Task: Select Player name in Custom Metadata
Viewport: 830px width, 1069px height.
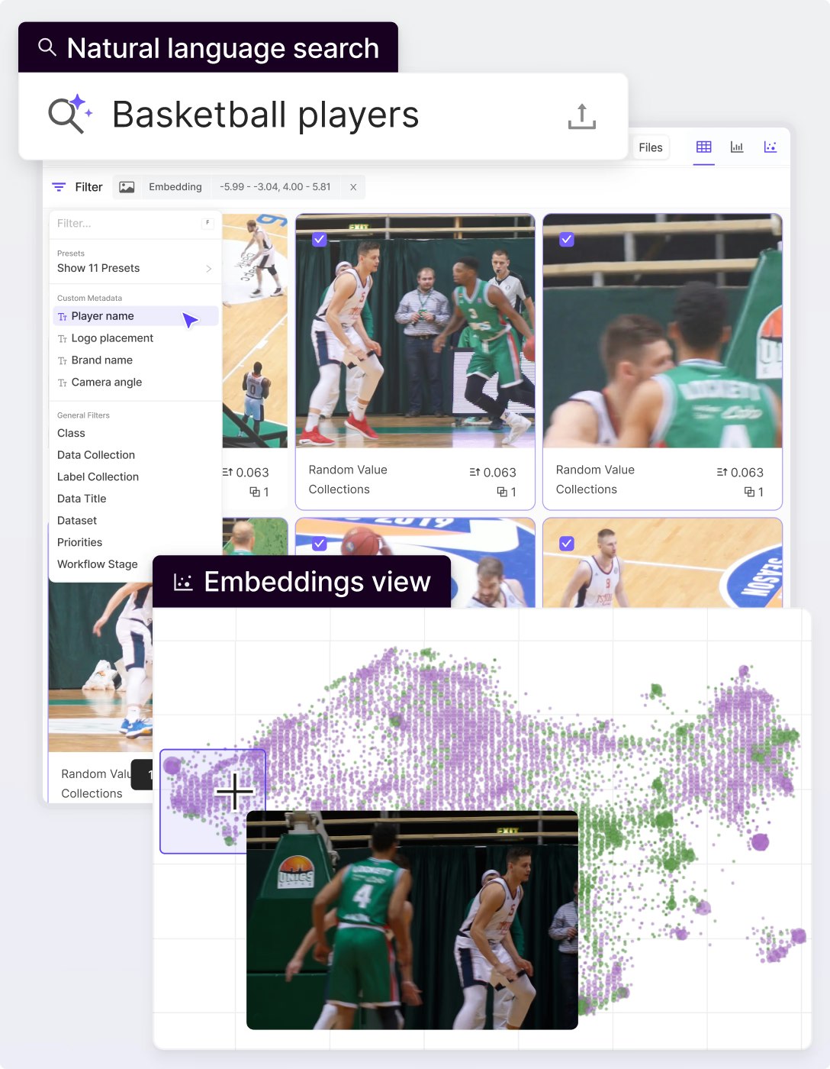Action: [x=101, y=315]
